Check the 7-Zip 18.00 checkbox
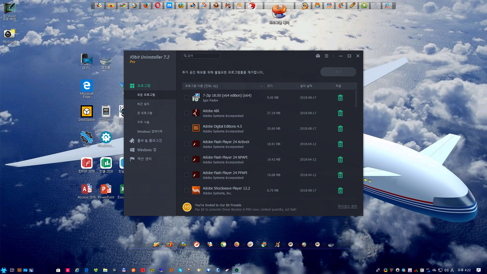487x274 pixels. pyautogui.click(x=187, y=97)
